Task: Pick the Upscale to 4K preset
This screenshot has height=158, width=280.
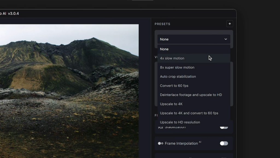Action: tap(194, 104)
